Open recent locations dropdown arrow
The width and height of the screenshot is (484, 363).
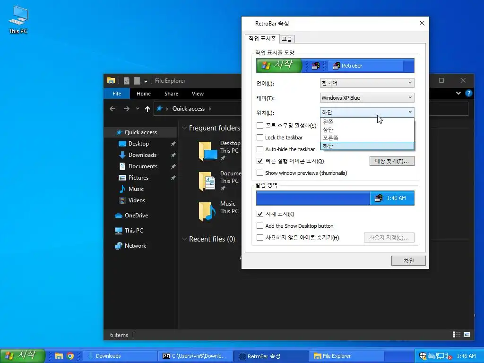tap(138, 109)
